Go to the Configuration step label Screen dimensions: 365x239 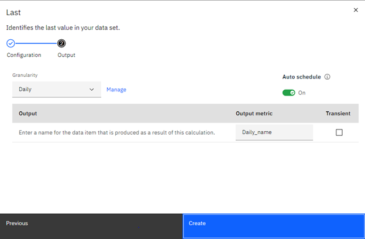(x=24, y=55)
